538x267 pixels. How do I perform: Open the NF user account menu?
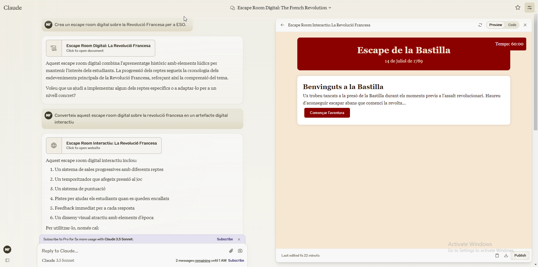(x=7, y=249)
